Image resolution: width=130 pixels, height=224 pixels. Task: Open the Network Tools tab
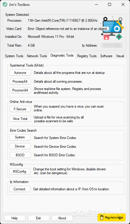(x=37, y=56)
